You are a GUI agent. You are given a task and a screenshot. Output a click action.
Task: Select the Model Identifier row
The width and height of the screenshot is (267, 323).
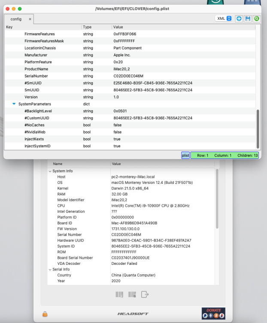tap(131, 200)
